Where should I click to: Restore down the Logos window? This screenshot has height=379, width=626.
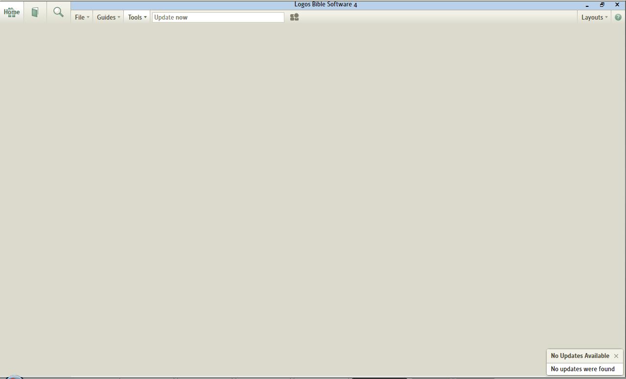pyautogui.click(x=602, y=5)
